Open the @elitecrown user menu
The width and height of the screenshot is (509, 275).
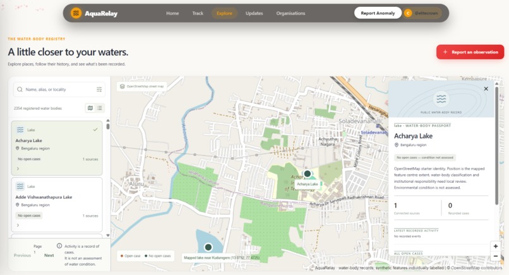[x=422, y=13]
